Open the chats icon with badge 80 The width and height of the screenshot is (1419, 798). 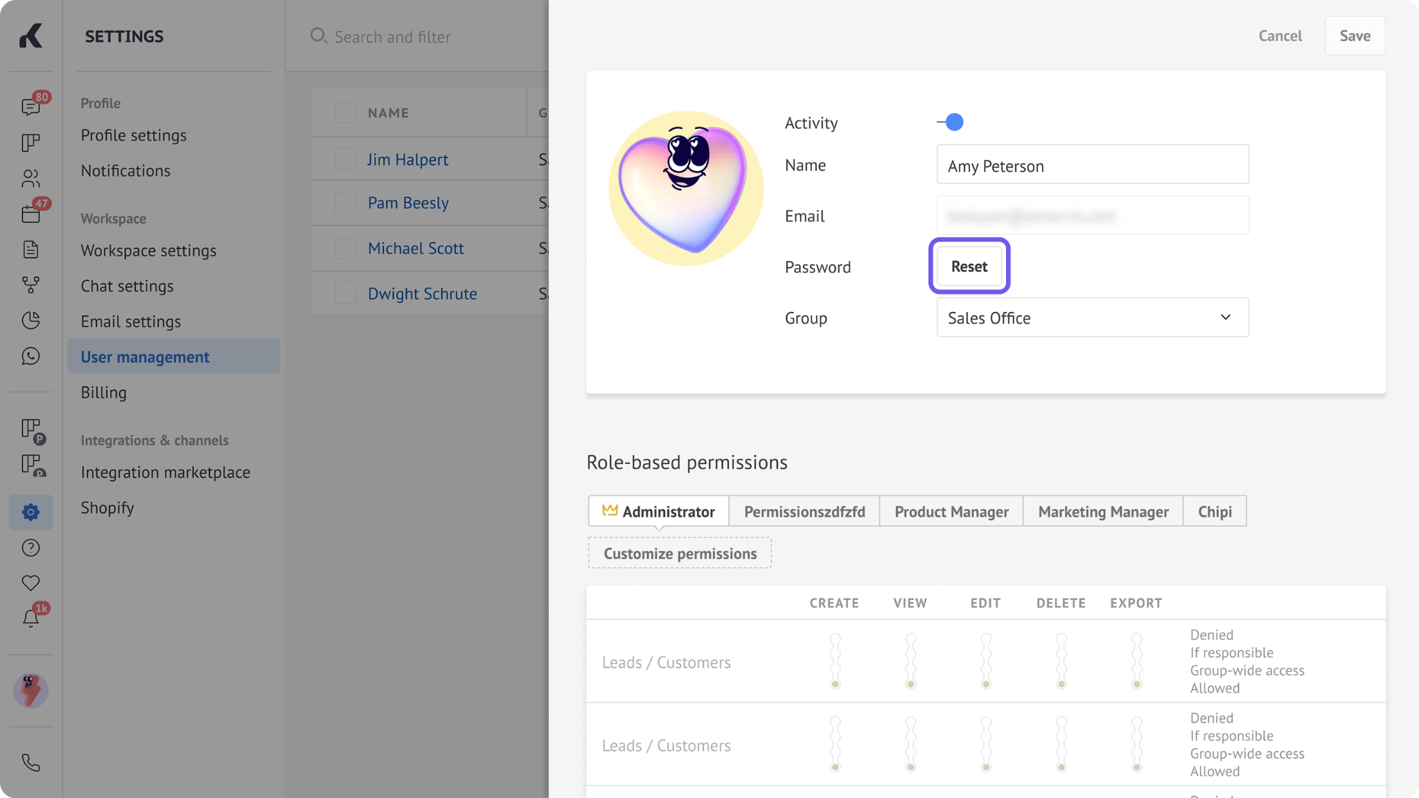pyautogui.click(x=31, y=105)
